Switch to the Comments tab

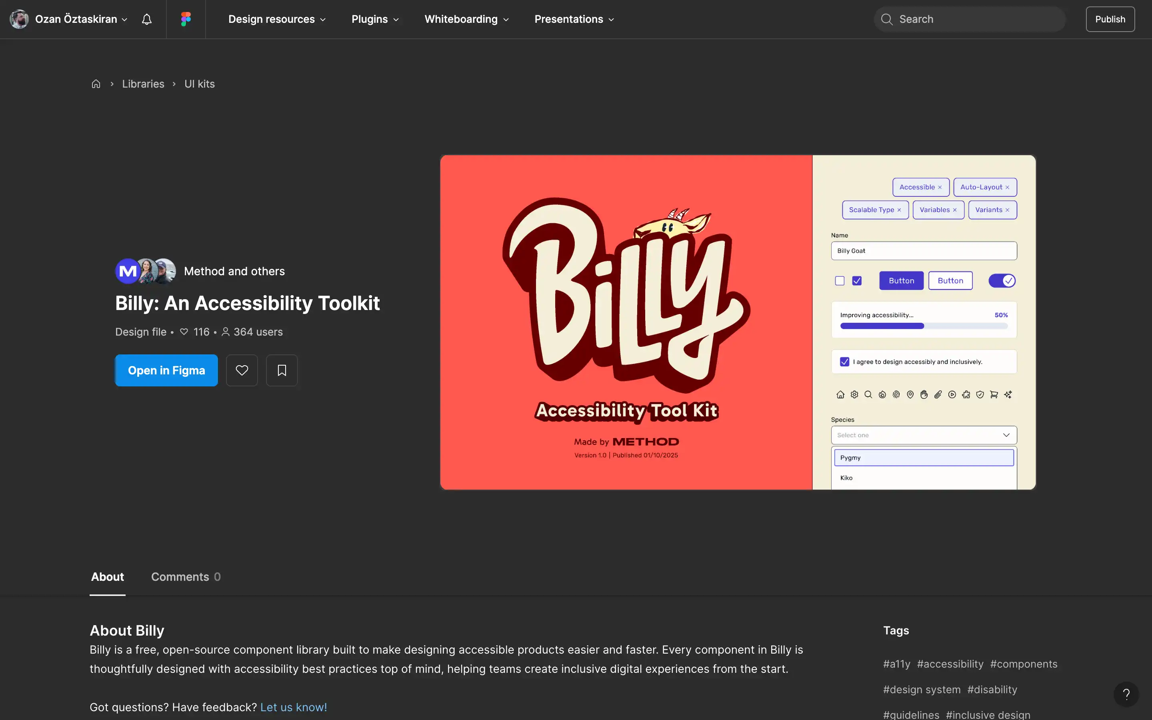coord(186,577)
